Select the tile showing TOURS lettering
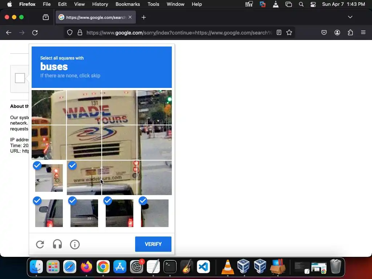 [119, 107]
